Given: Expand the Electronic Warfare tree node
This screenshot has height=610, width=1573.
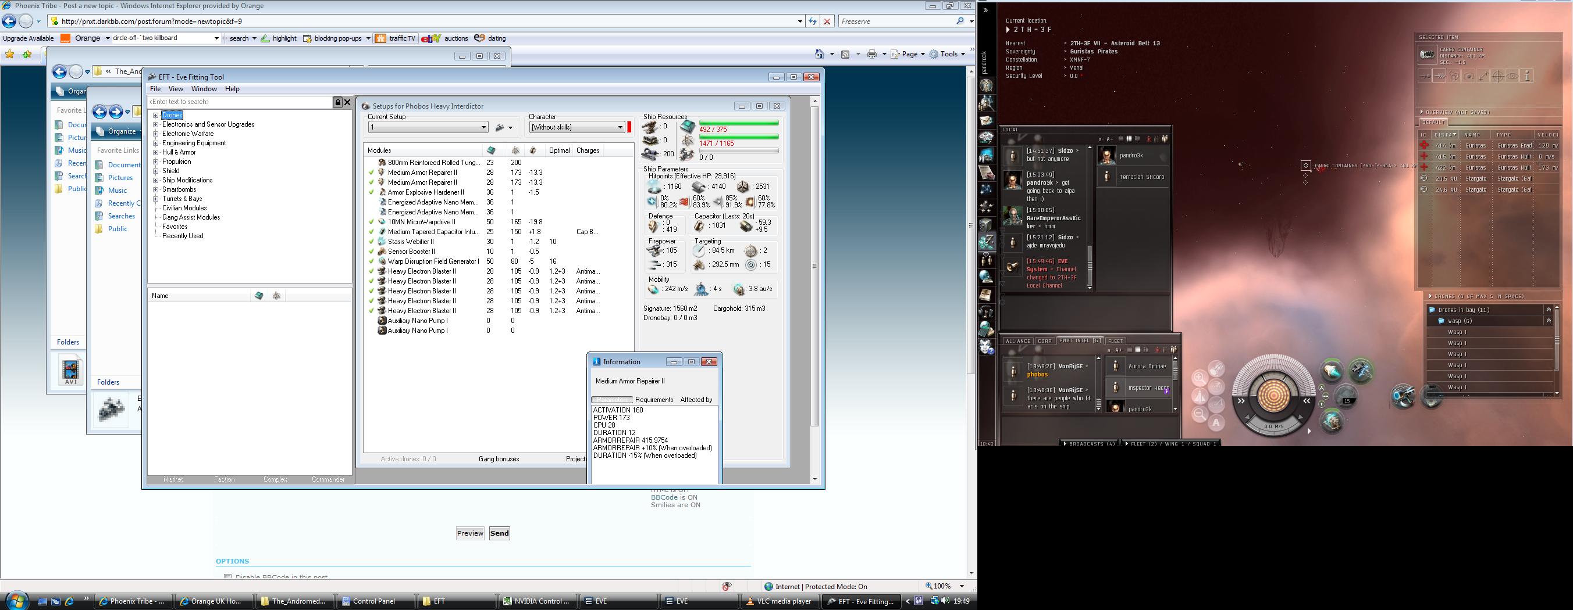Looking at the screenshot, I should pyautogui.click(x=156, y=134).
